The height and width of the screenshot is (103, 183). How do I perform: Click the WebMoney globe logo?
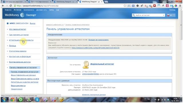coord(22,15)
